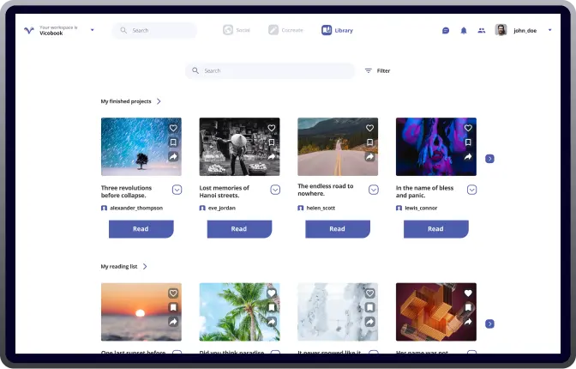Open the Hanoi street black-and-white cover
The height and width of the screenshot is (369, 576).
(239, 147)
